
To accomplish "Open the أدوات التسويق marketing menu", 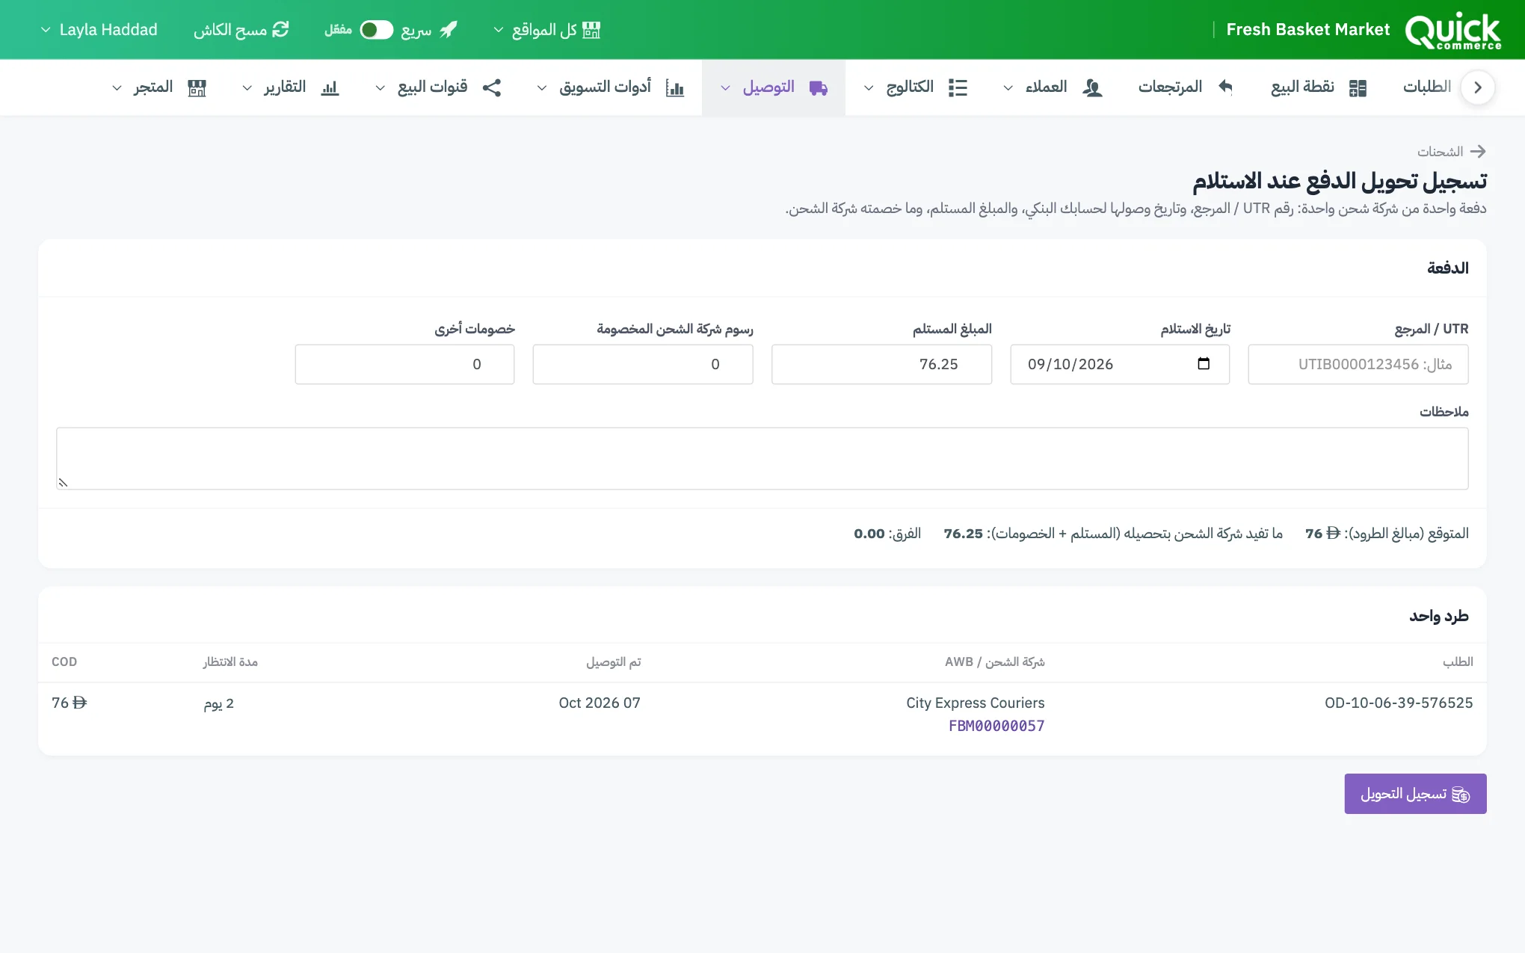I will pyautogui.click(x=611, y=87).
